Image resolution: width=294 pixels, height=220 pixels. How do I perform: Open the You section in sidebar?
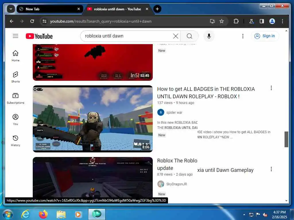(16, 119)
